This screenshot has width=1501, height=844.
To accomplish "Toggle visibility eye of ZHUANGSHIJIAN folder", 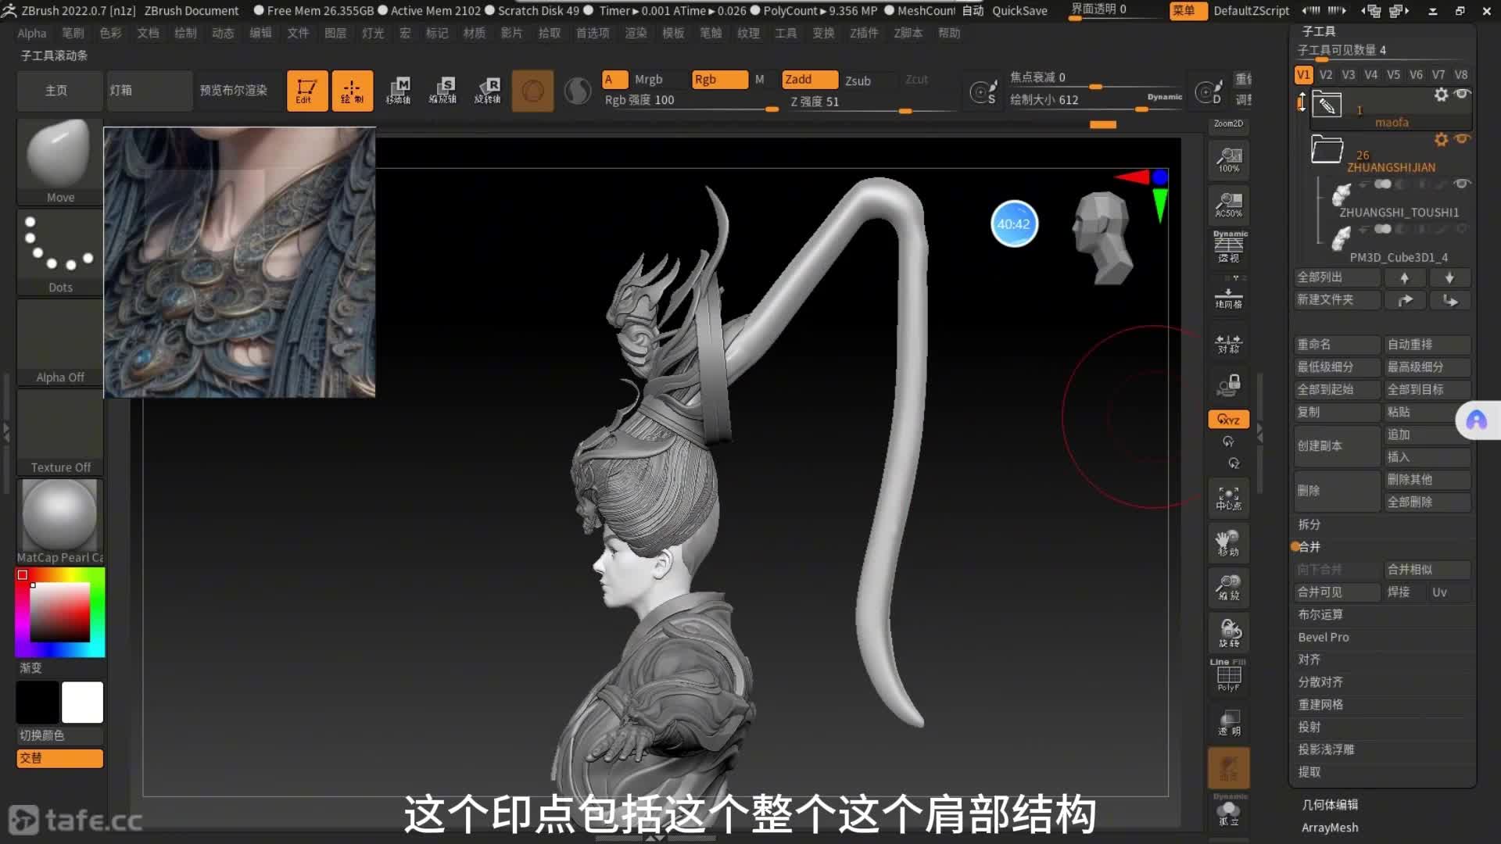I will tap(1462, 139).
